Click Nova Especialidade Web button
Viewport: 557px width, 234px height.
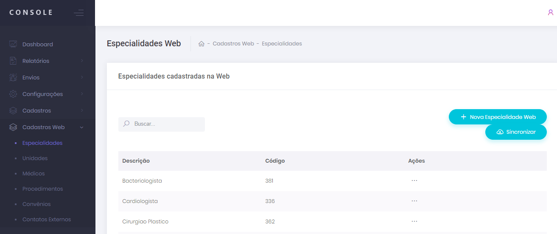click(498, 117)
